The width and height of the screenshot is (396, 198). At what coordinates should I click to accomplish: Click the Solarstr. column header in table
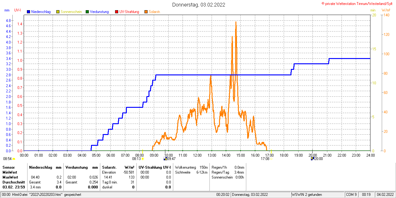tap(109, 167)
